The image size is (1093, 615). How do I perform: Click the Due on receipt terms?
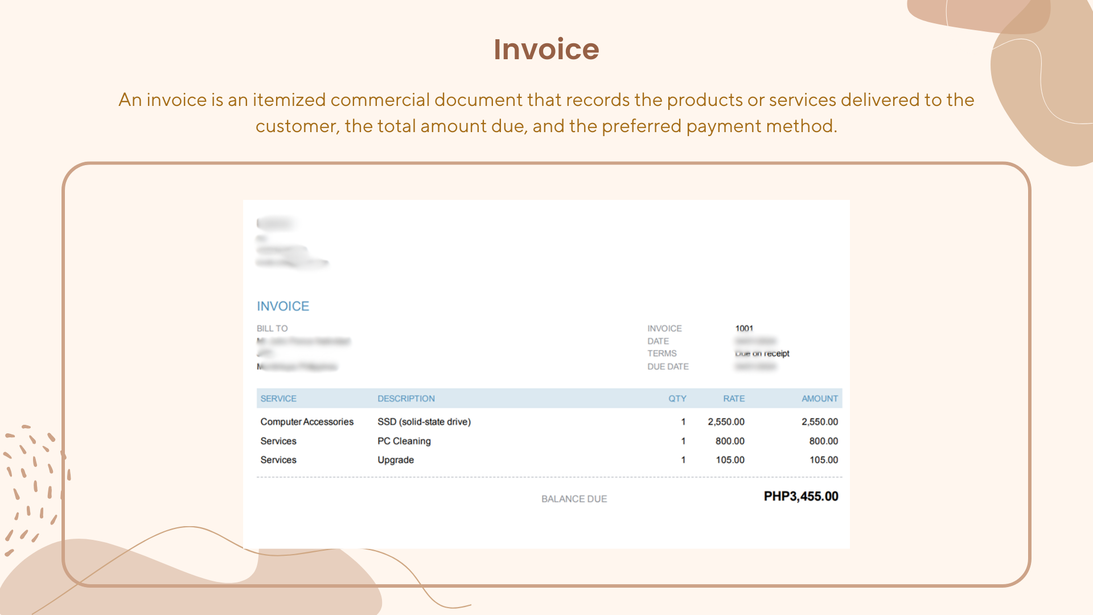pyautogui.click(x=762, y=354)
